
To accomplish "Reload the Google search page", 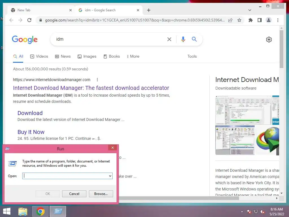I will pyautogui.click(x=29, y=20).
